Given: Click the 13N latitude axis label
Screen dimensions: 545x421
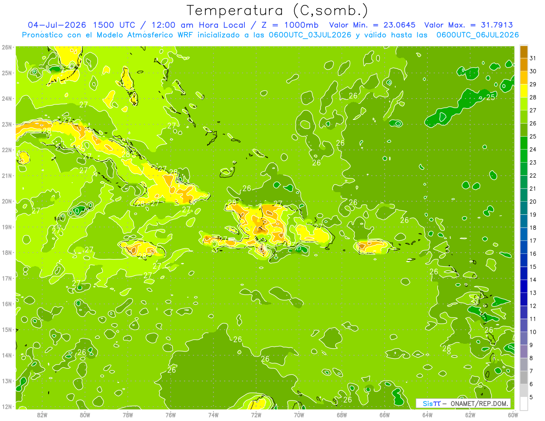Looking at the screenshot, I should [x=6, y=381].
